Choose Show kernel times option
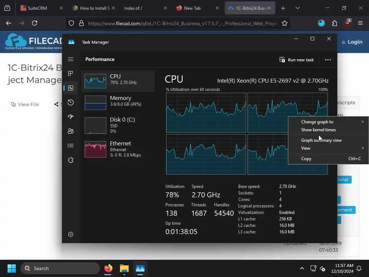 328,130
